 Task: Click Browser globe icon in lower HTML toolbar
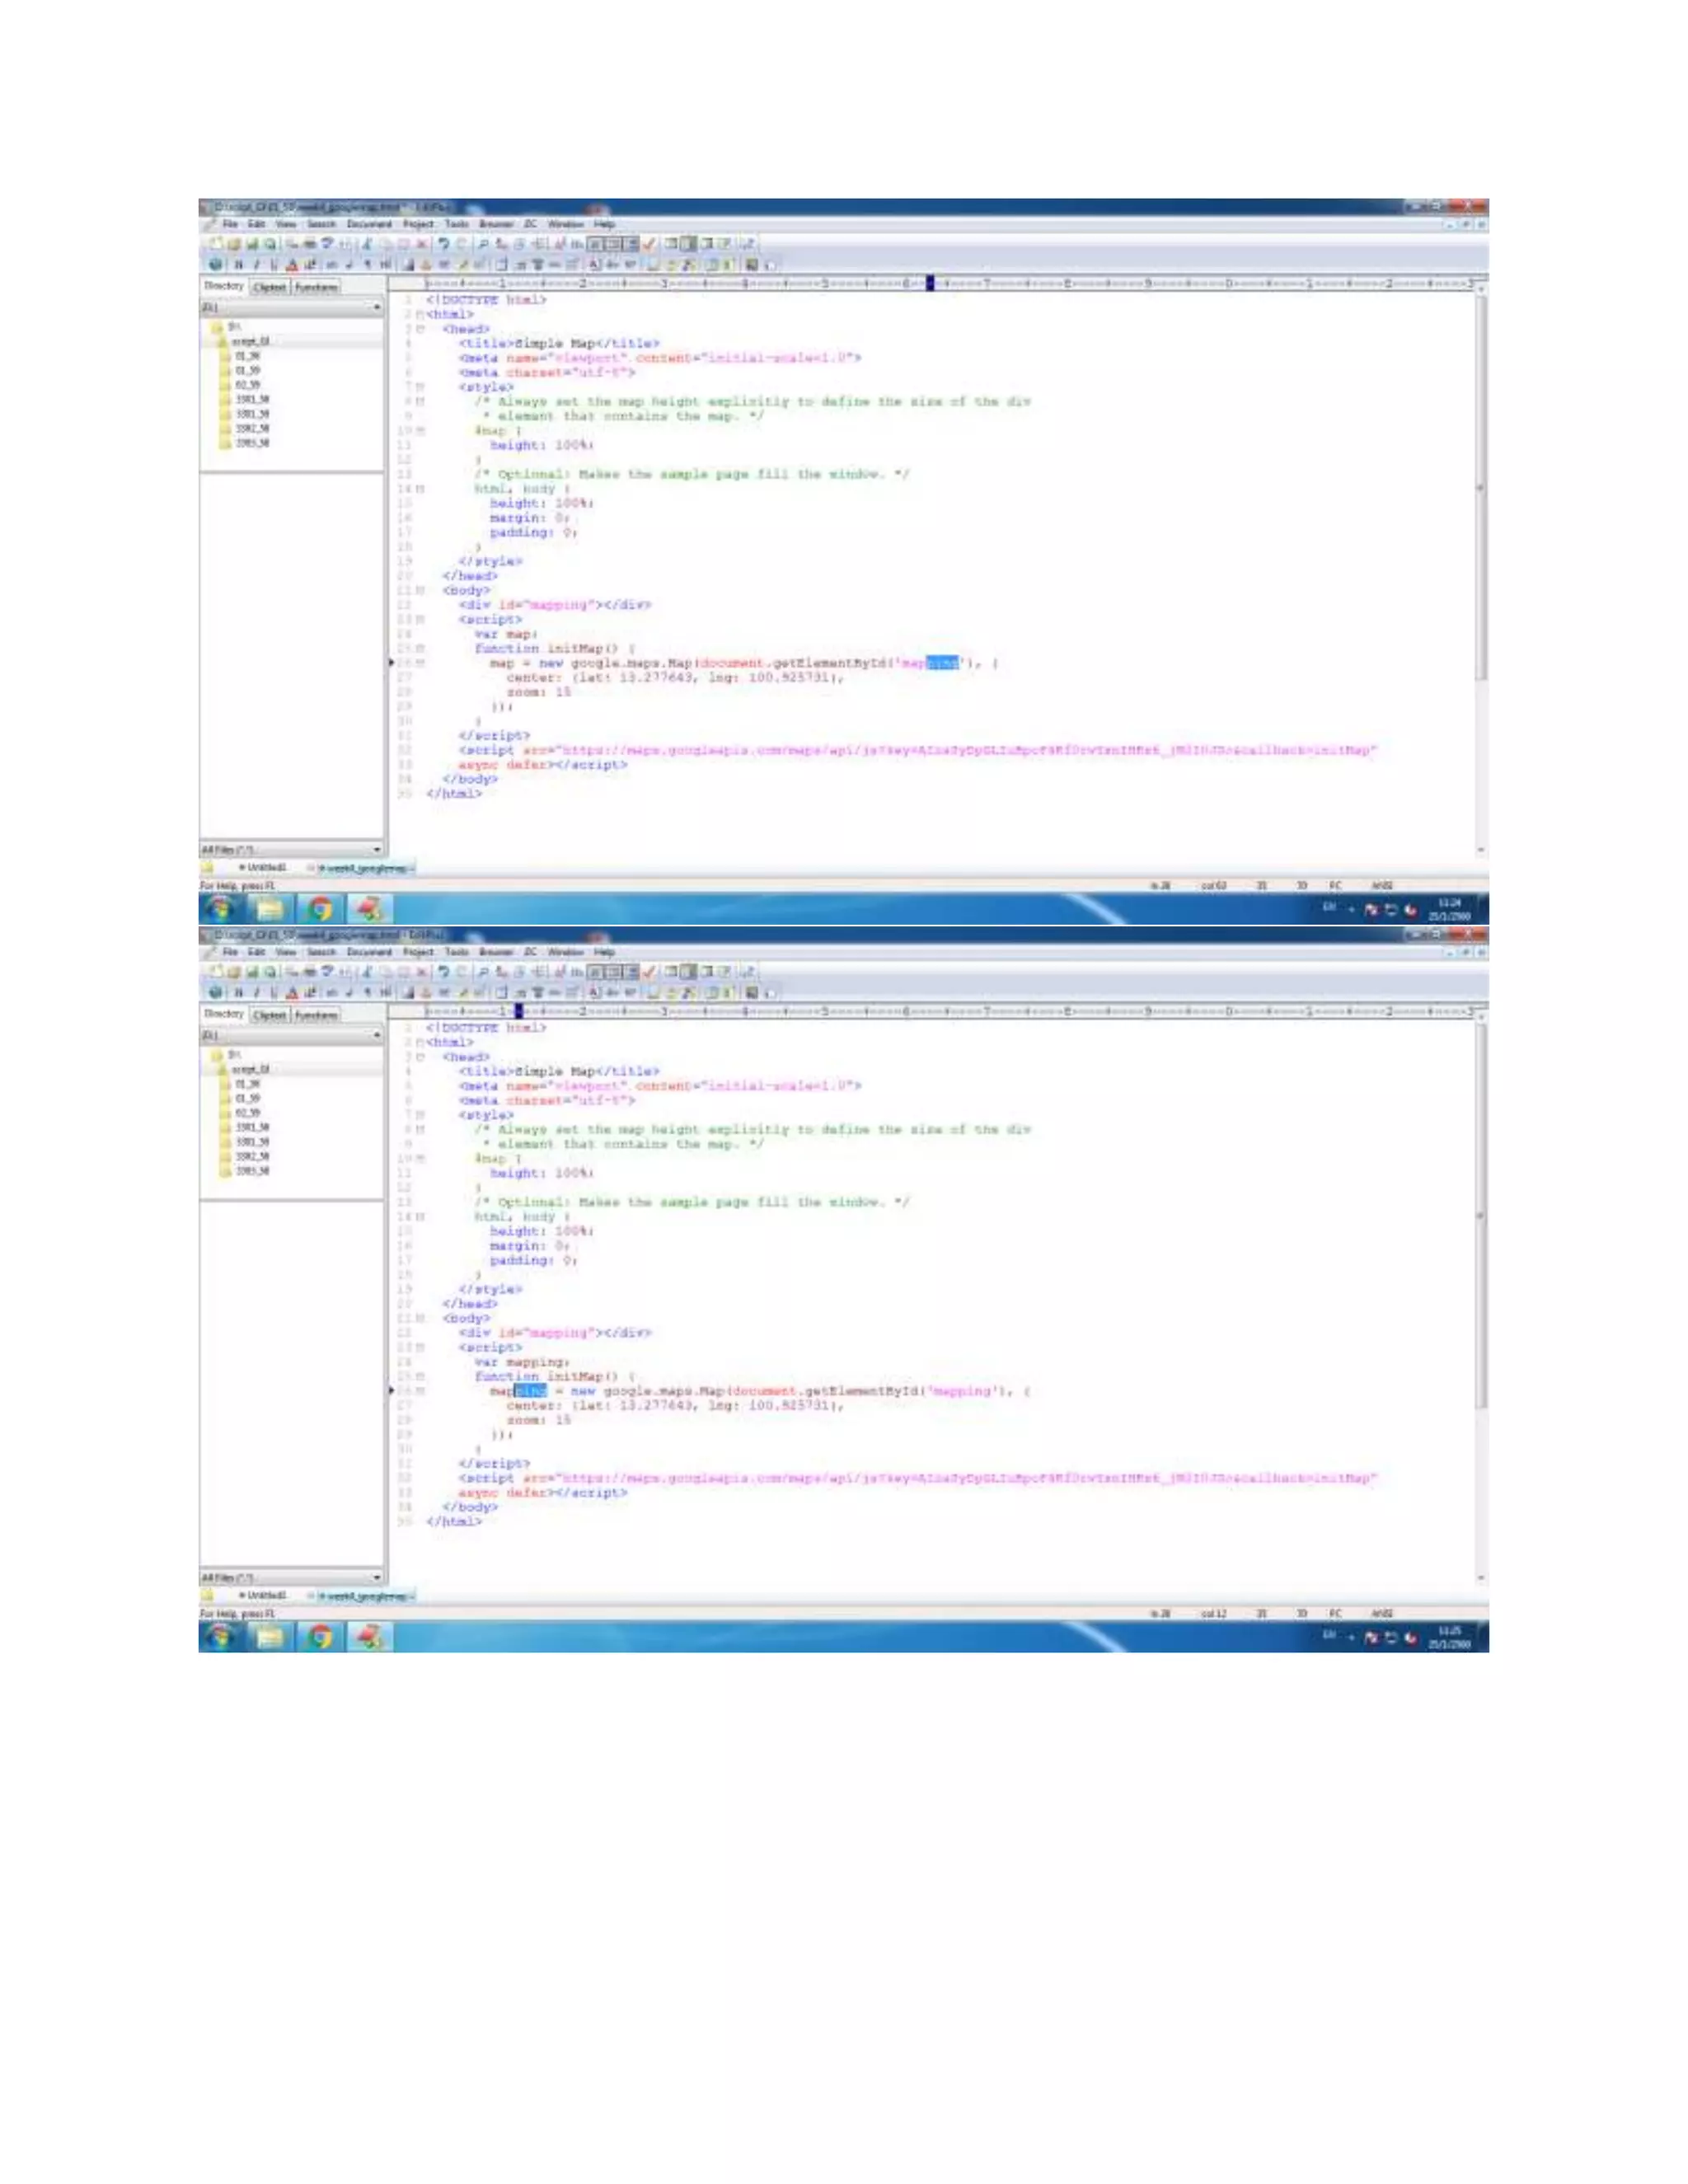[x=215, y=993]
